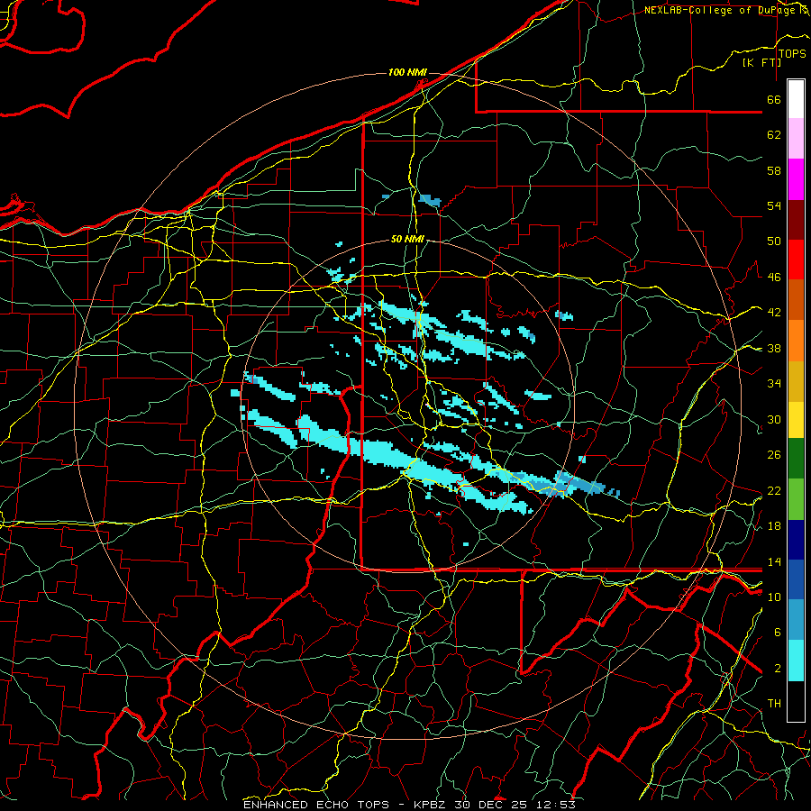Click the bright yellow legend swatch
The width and height of the screenshot is (811, 811).
click(796, 419)
